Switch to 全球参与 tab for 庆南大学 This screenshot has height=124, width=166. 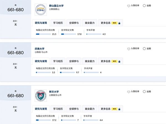74,61
